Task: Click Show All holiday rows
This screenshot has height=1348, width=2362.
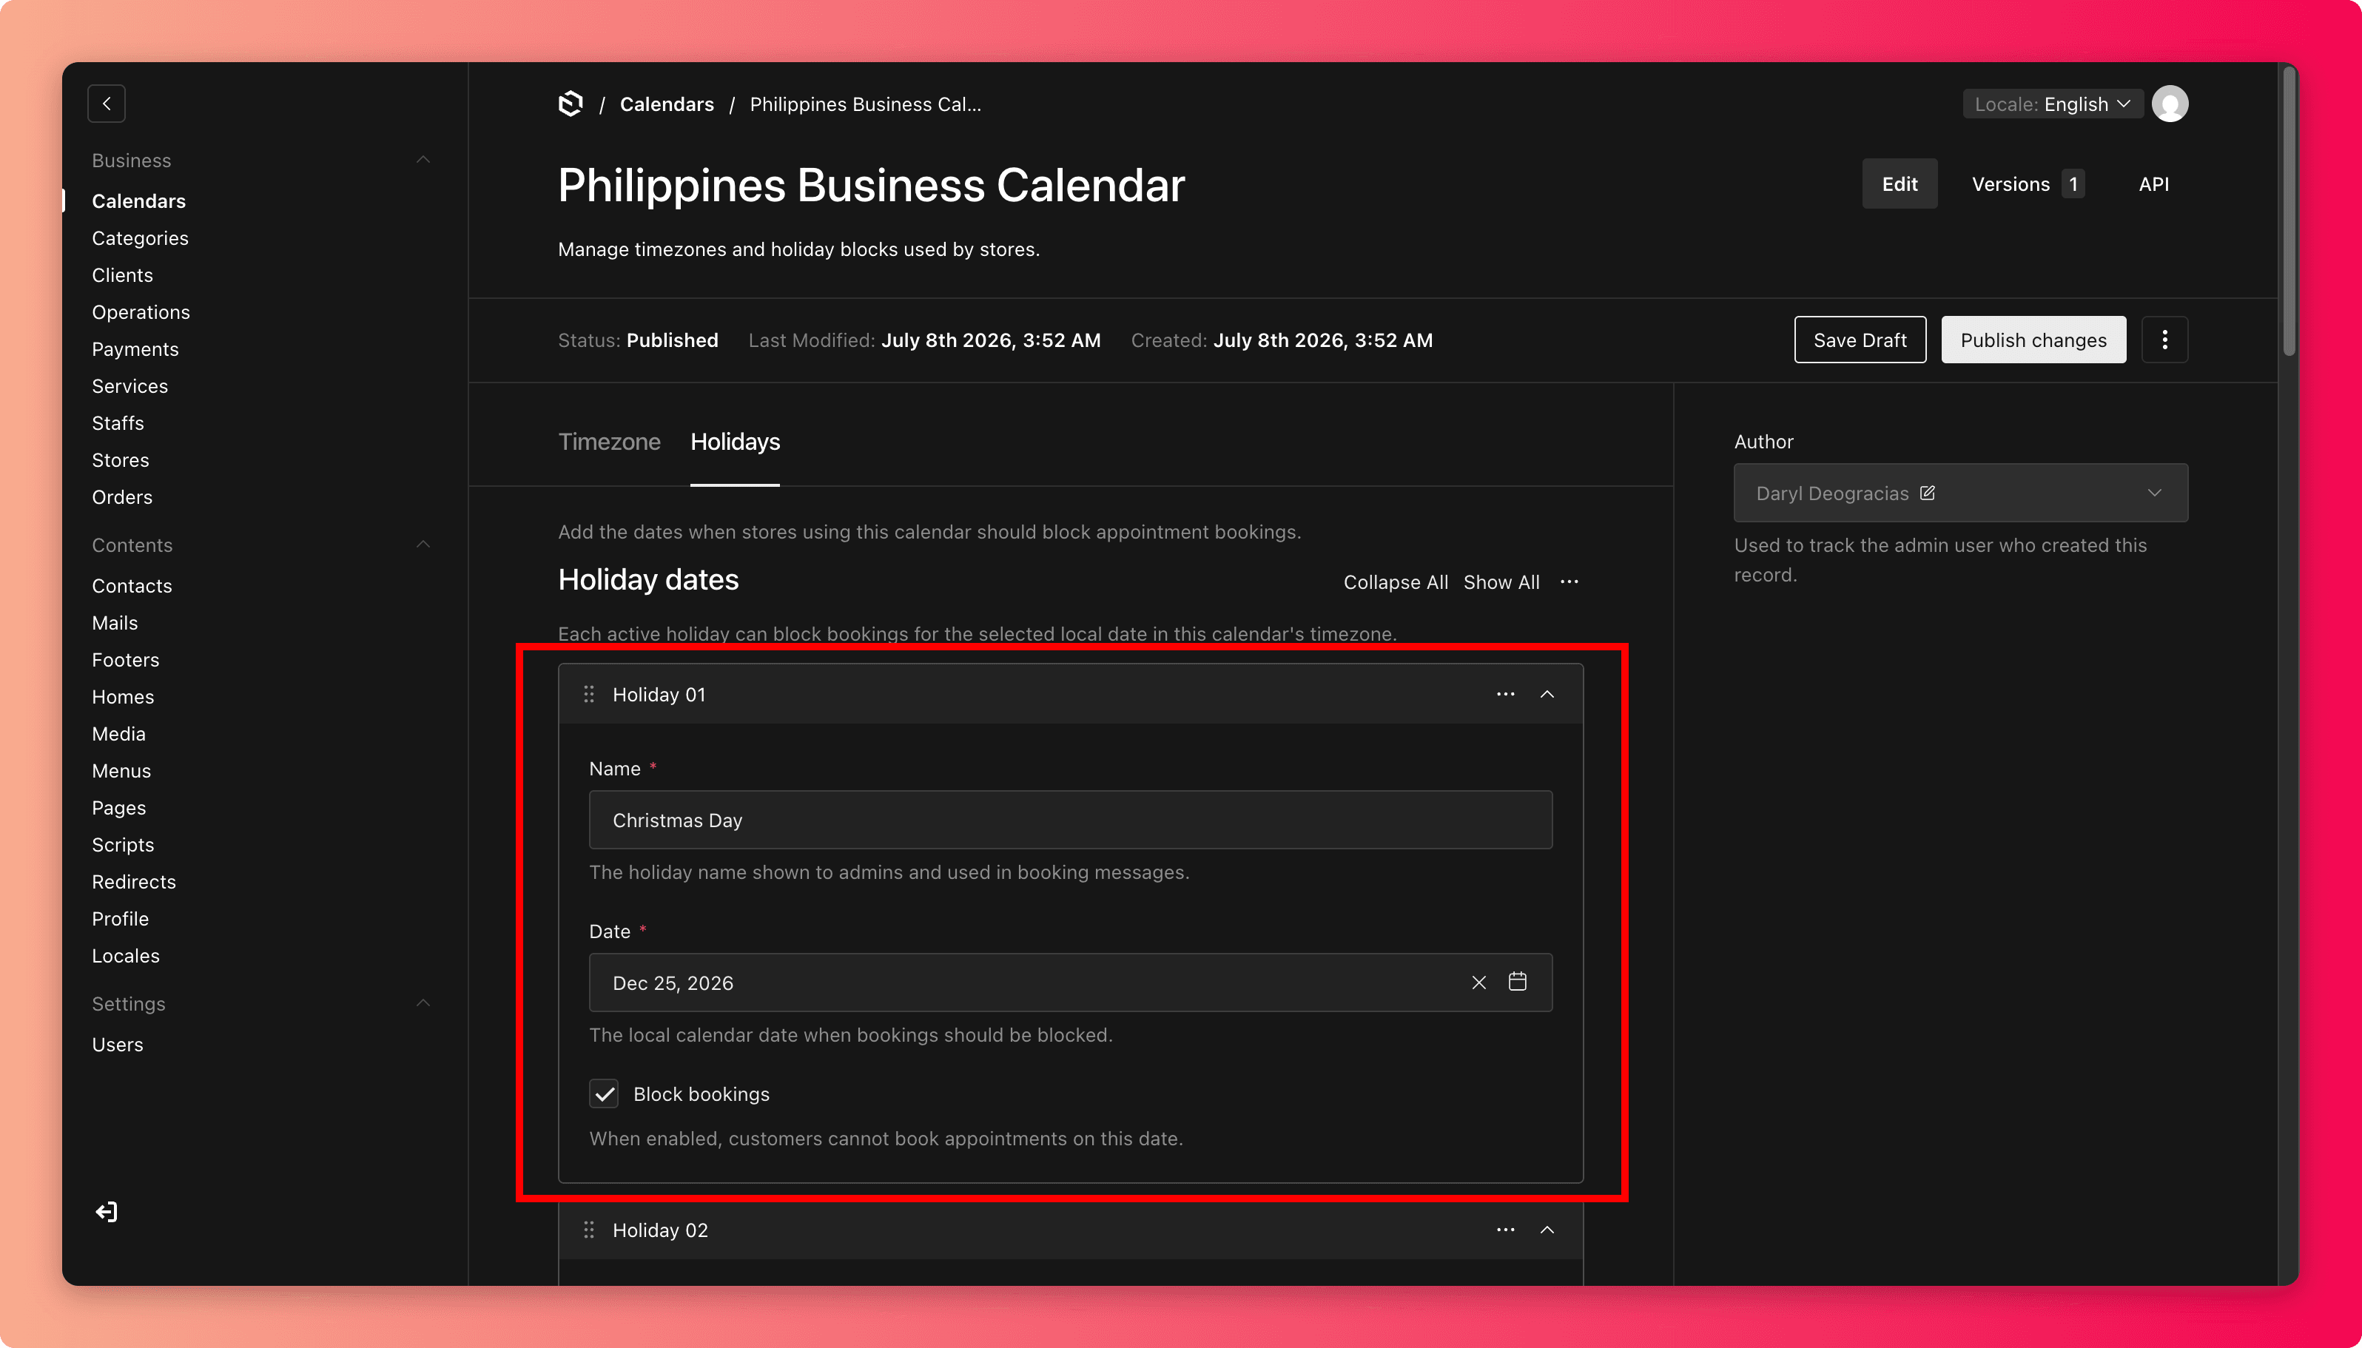Action: click(x=1501, y=582)
